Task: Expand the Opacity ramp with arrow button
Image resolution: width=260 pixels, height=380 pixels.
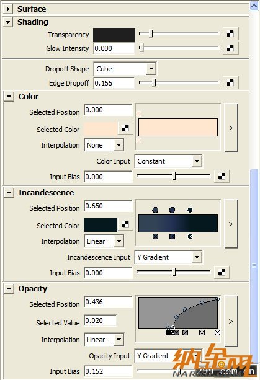Action: point(231,321)
